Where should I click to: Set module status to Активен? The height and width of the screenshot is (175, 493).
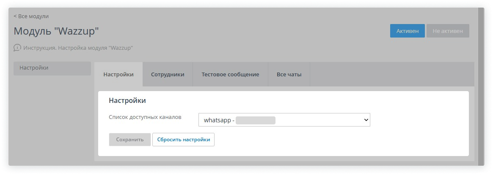tap(407, 31)
